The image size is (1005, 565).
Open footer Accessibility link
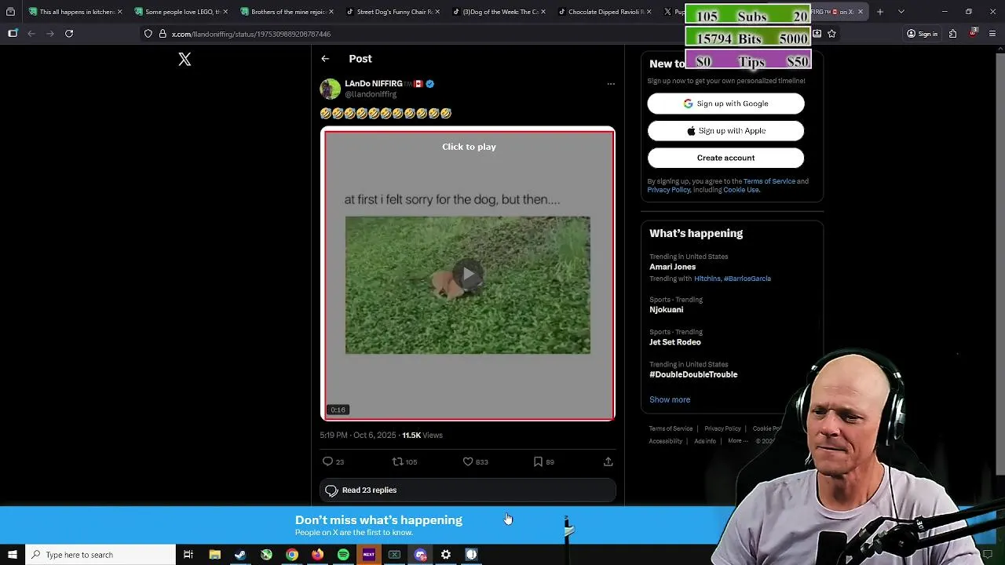(665, 441)
